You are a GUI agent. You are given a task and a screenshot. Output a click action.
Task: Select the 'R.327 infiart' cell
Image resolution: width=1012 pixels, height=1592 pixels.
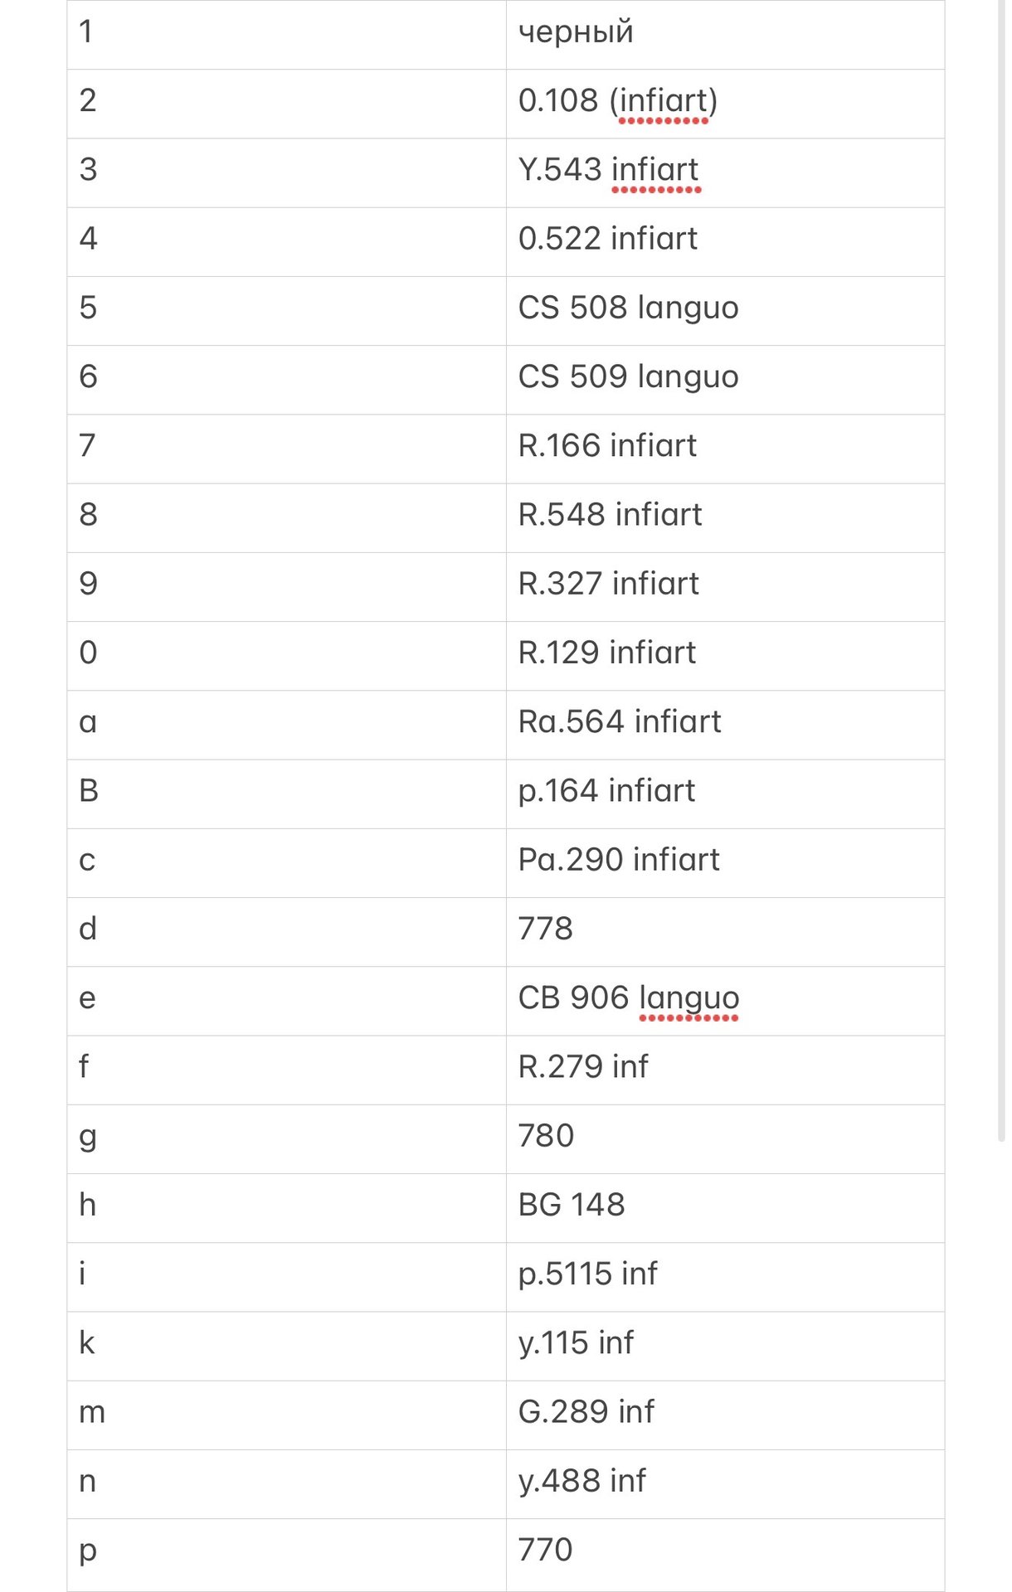pos(725,587)
